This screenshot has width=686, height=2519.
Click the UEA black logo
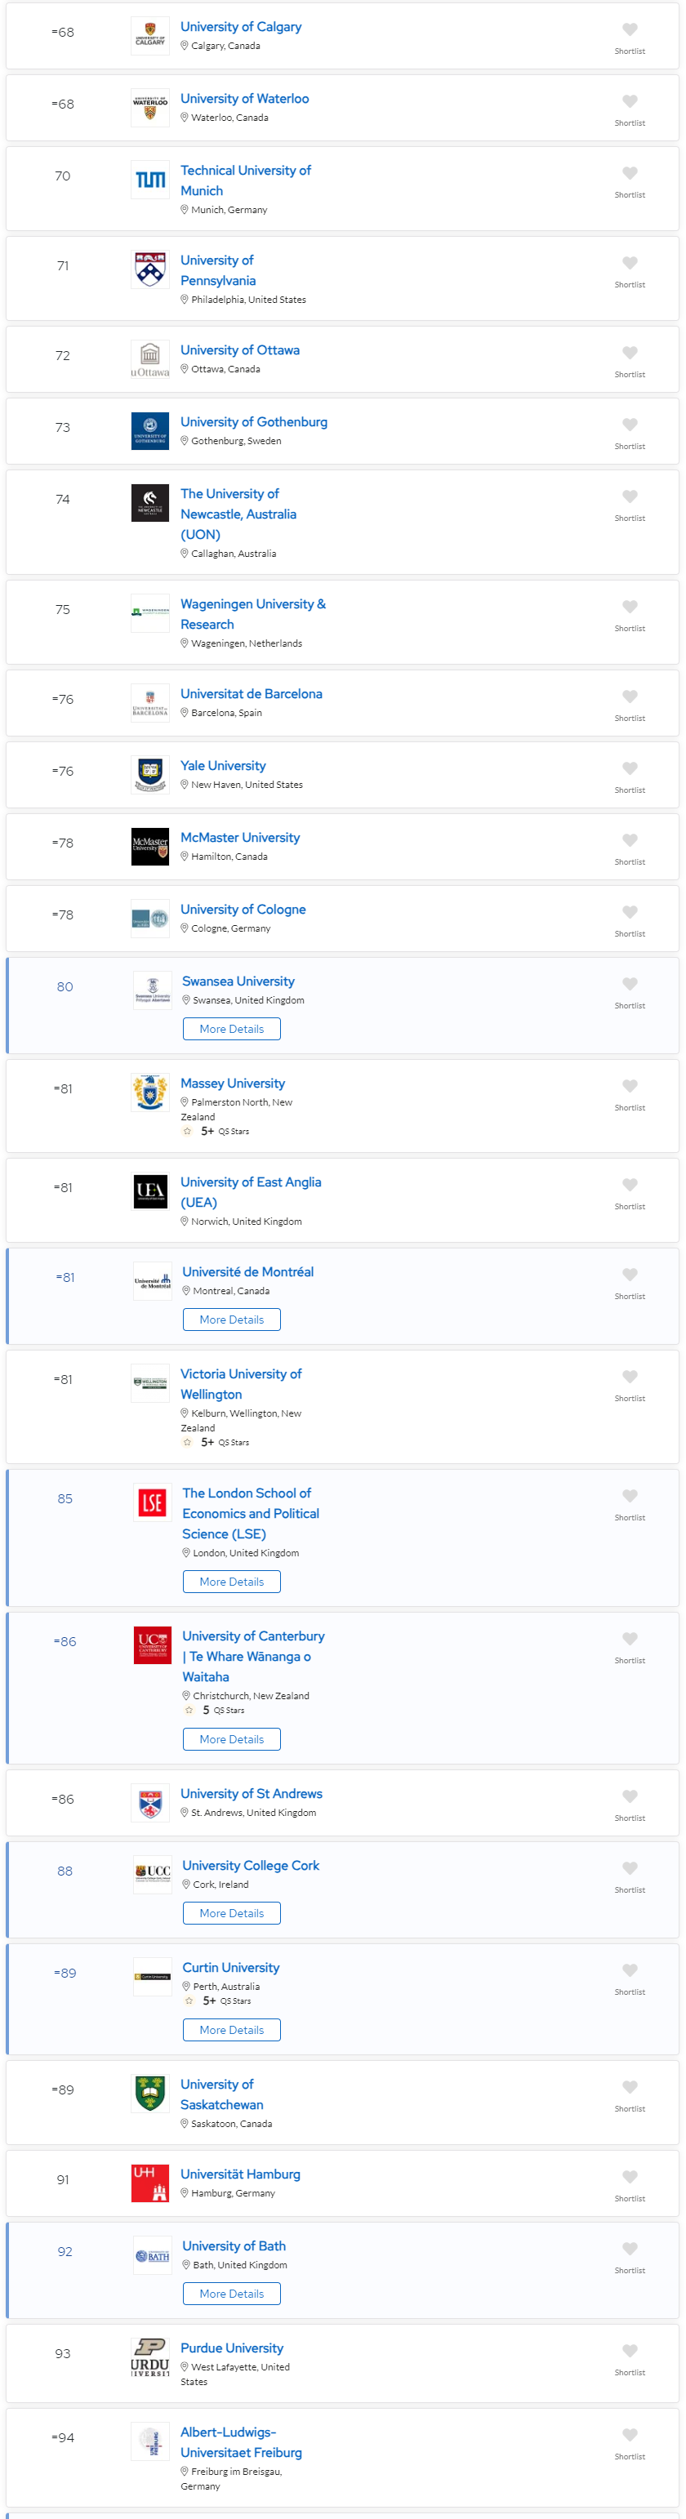tap(149, 1191)
